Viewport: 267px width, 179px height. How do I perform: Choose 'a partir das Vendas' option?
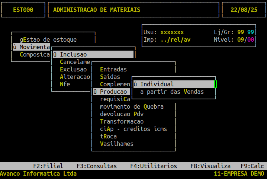coord(172,92)
